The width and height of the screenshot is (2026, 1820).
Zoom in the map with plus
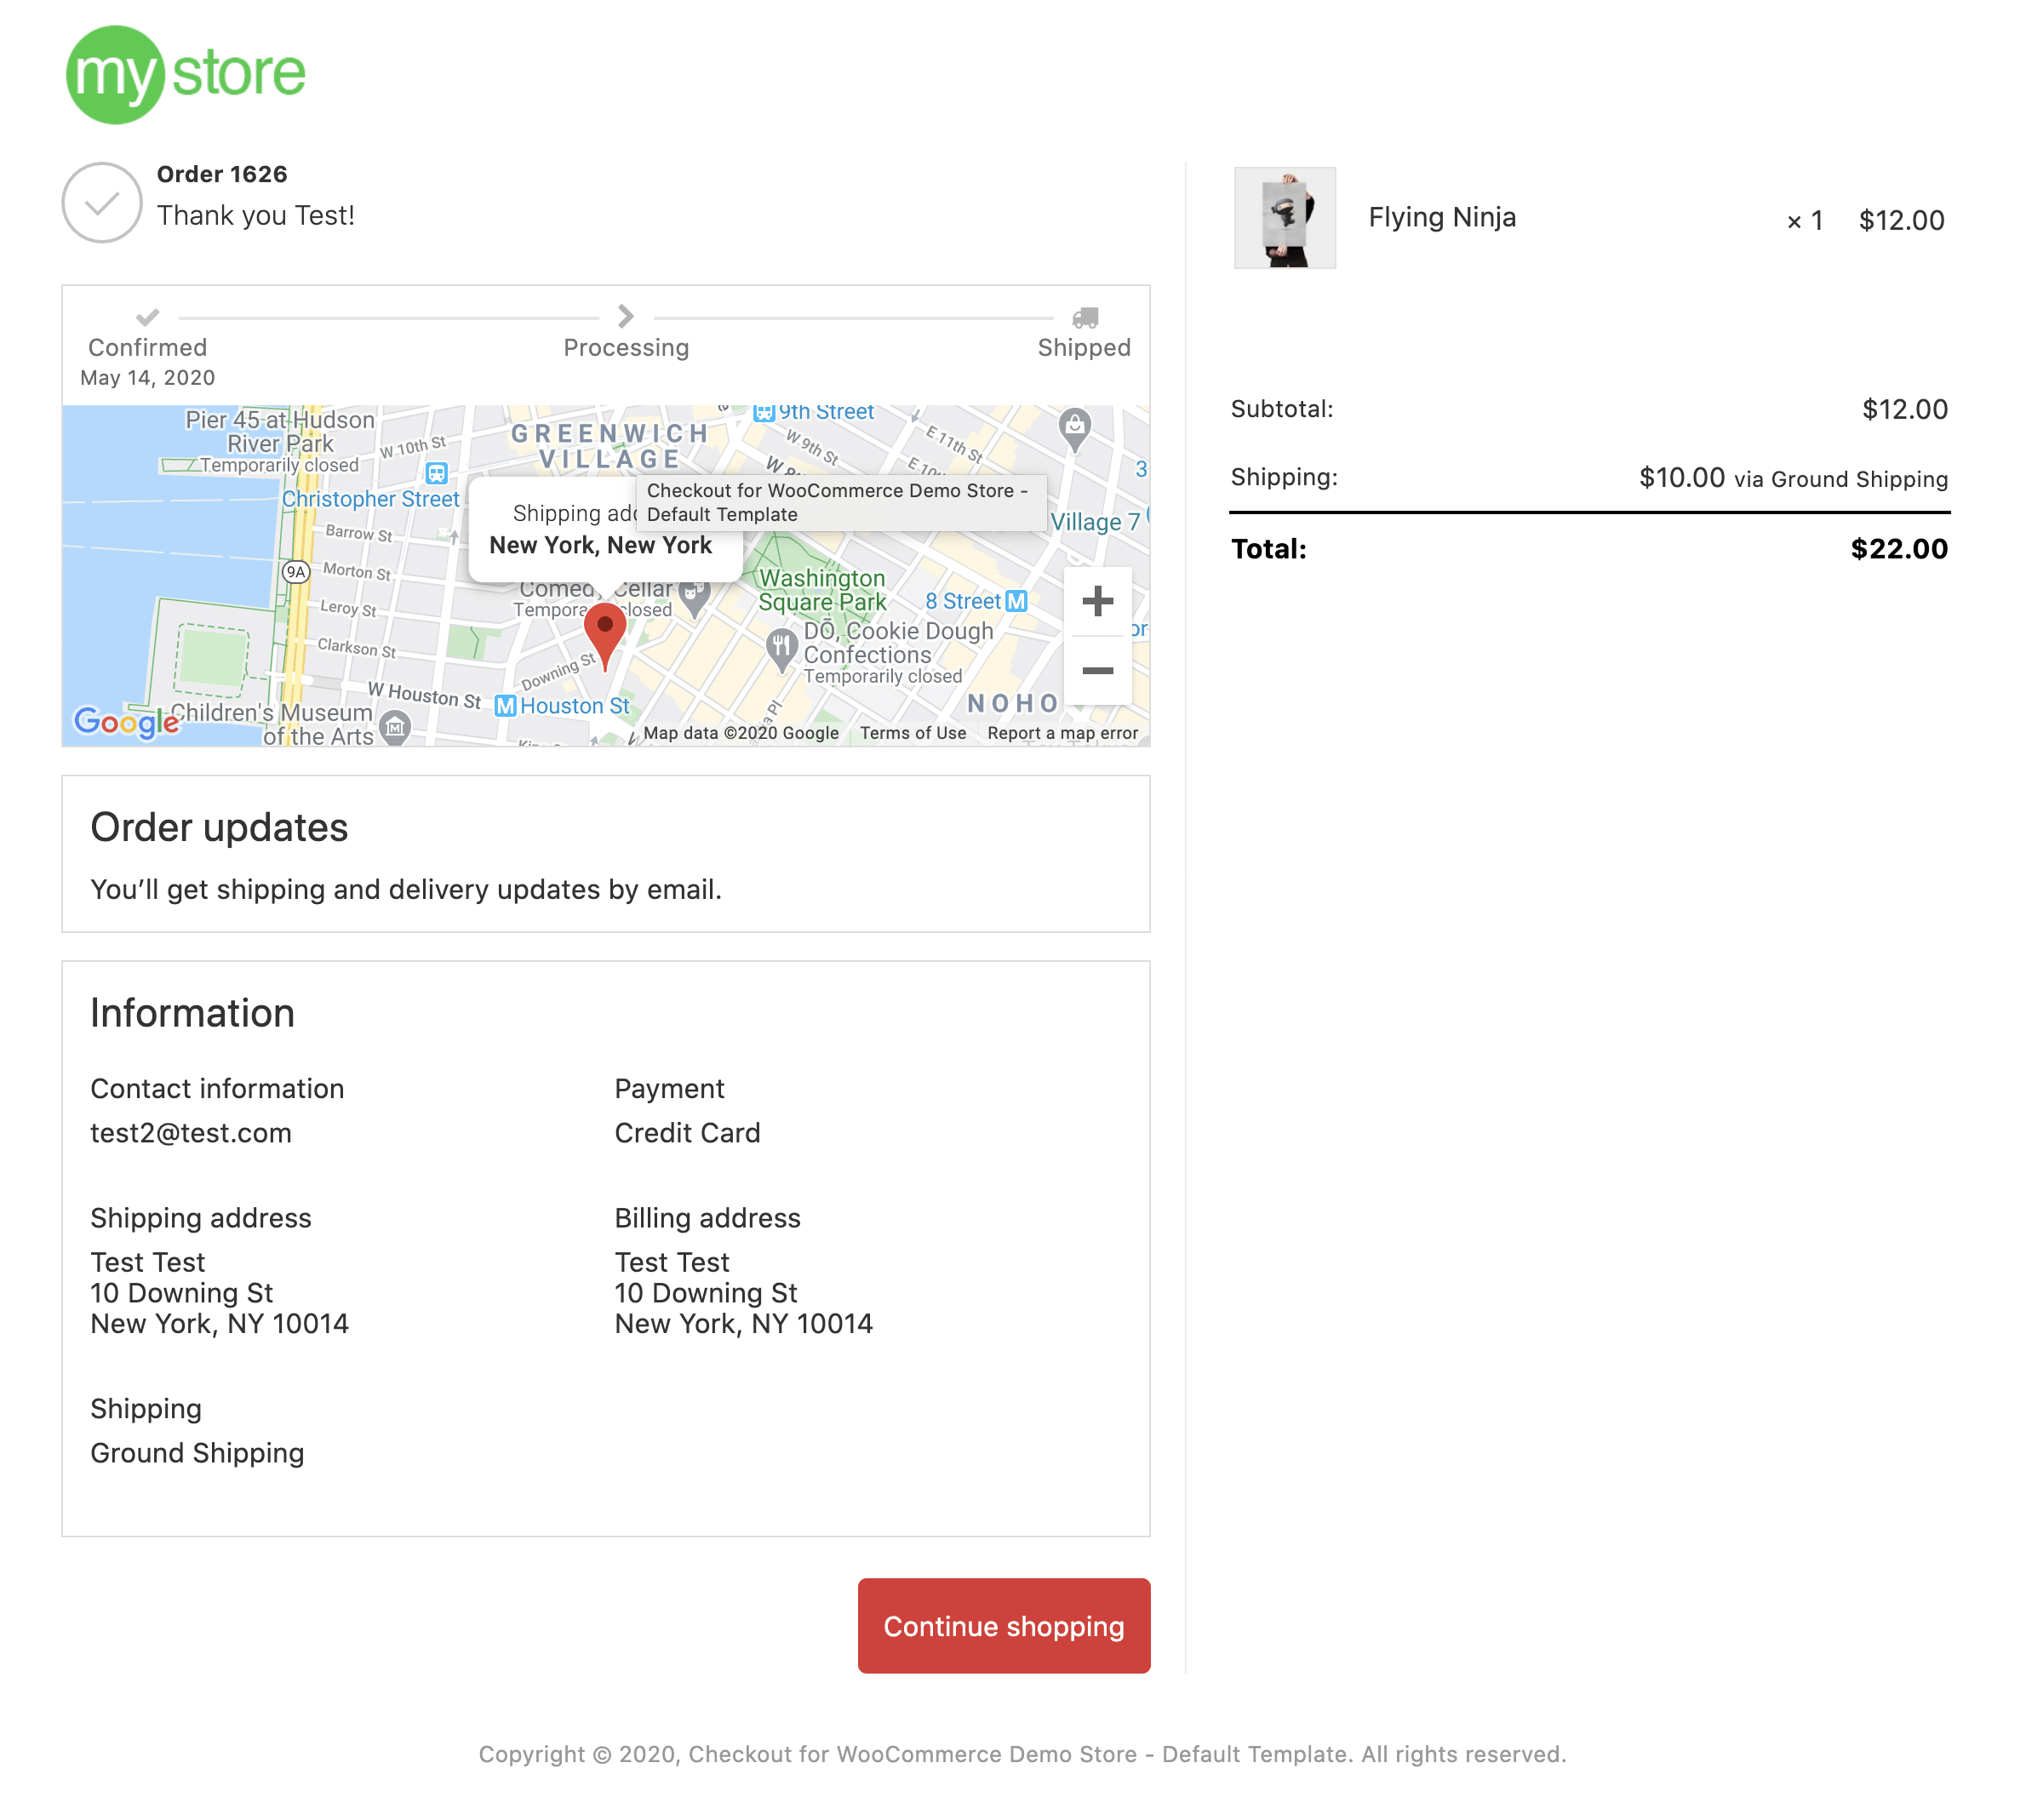[1097, 601]
